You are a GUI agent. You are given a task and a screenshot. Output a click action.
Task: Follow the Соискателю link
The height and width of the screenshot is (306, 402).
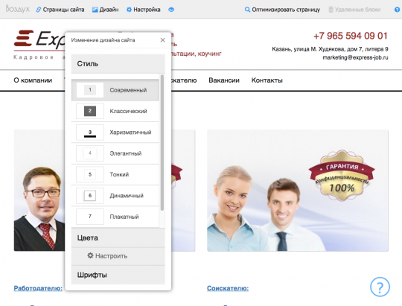[228, 288]
